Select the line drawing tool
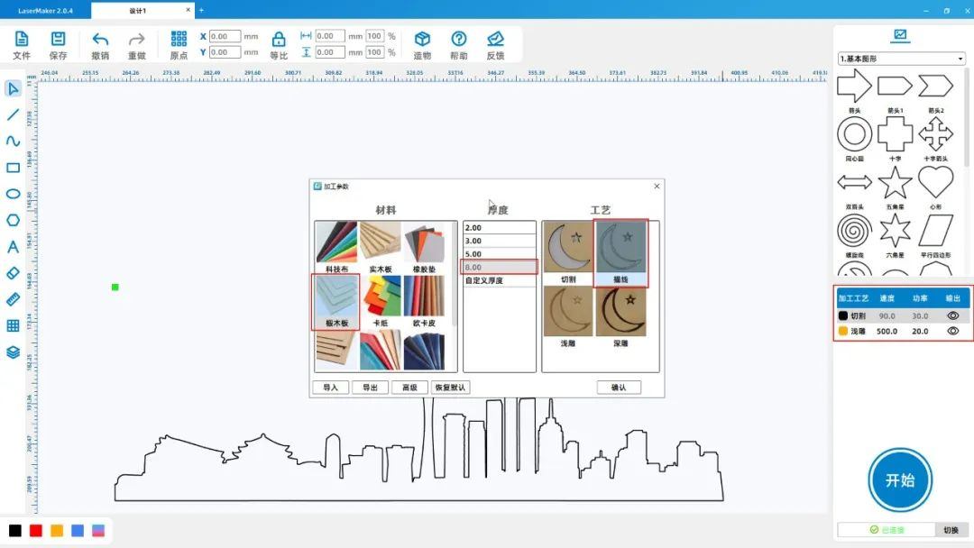The width and height of the screenshot is (974, 548). click(x=13, y=114)
